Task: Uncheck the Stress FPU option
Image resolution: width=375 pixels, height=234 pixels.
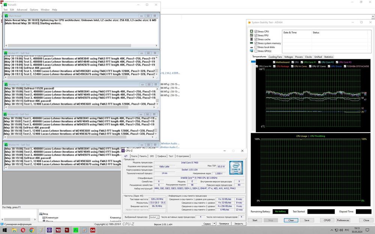Action: (256, 36)
